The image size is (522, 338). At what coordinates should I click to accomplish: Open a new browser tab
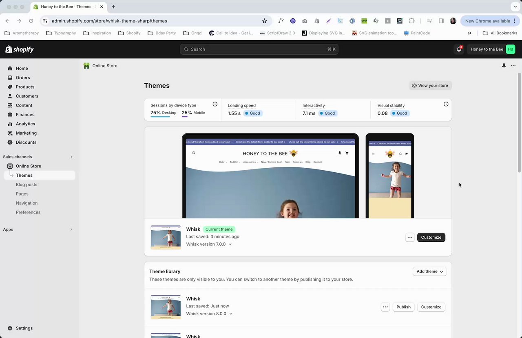click(113, 7)
